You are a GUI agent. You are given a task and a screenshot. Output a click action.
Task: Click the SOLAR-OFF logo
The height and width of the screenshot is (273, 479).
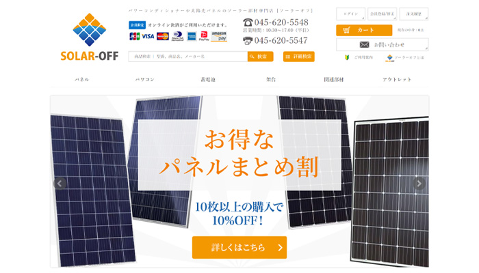pos(89,37)
